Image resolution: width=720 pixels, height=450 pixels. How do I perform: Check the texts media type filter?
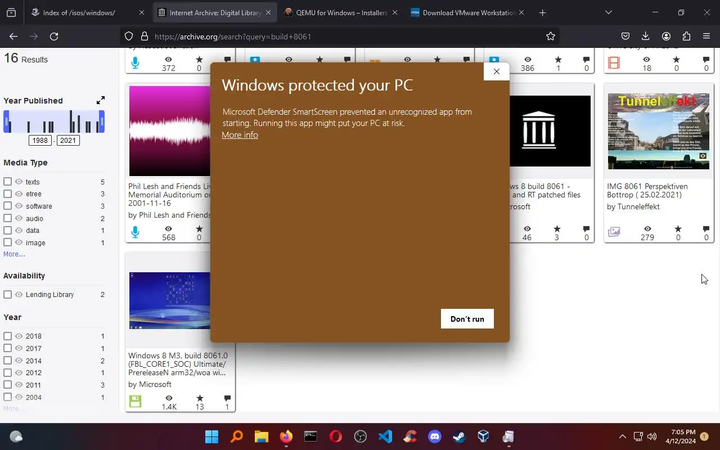[7, 182]
